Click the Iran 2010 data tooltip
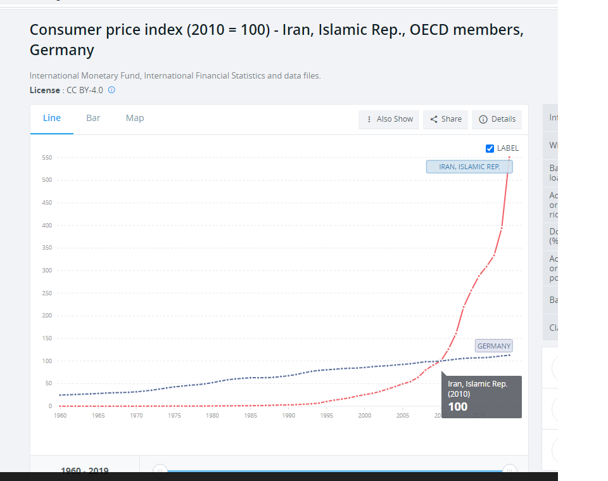The width and height of the screenshot is (608, 481). point(481,395)
